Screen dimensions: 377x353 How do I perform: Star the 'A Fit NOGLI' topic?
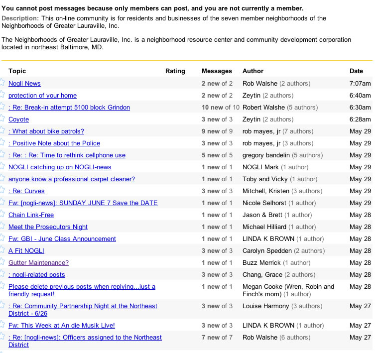(x=2, y=250)
